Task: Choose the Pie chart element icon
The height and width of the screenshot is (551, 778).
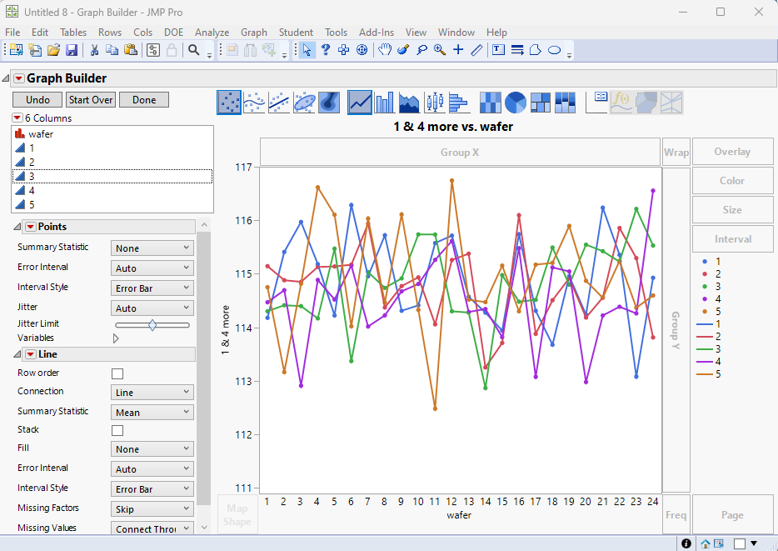Action: point(516,103)
